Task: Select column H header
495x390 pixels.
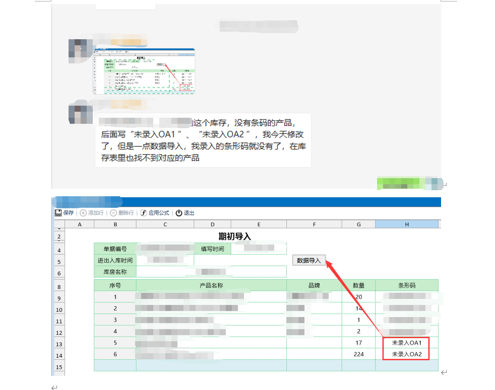Action: tap(407, 224)
